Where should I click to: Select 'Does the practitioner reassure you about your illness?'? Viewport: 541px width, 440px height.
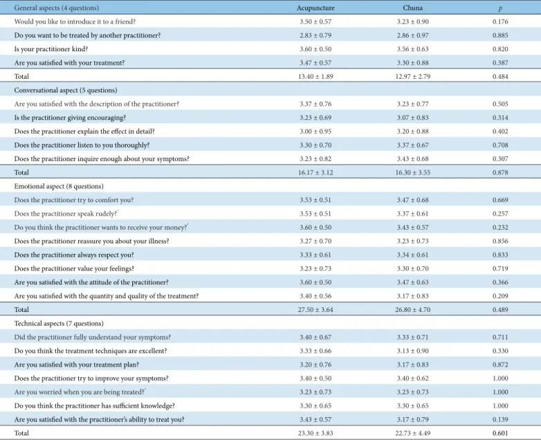pyautogui.click(x=91, y=241)
